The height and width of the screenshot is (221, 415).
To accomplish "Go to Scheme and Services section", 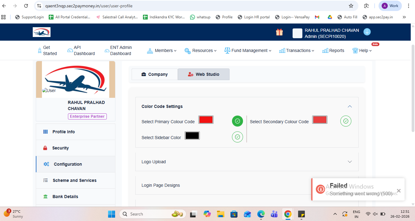I will click(x=74, y=180).
